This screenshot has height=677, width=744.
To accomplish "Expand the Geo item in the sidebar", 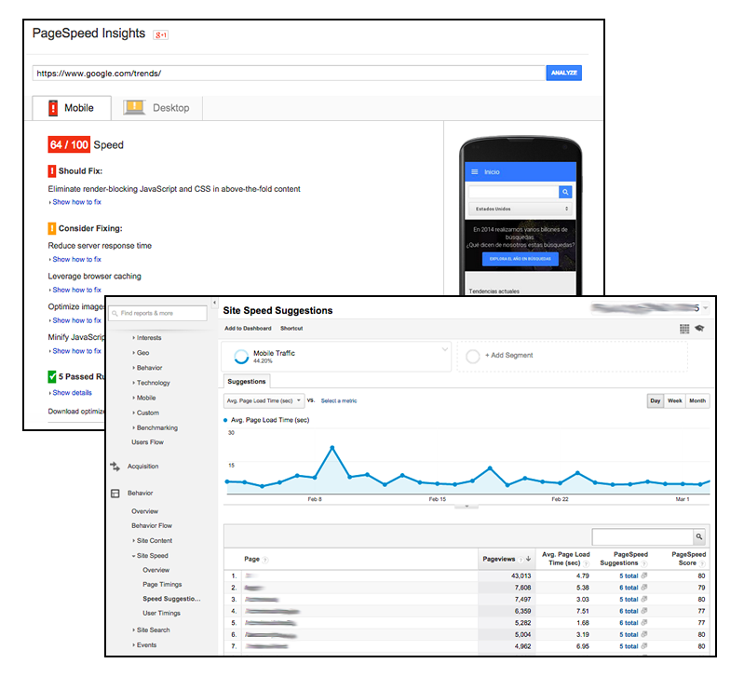I will [141, 353].
